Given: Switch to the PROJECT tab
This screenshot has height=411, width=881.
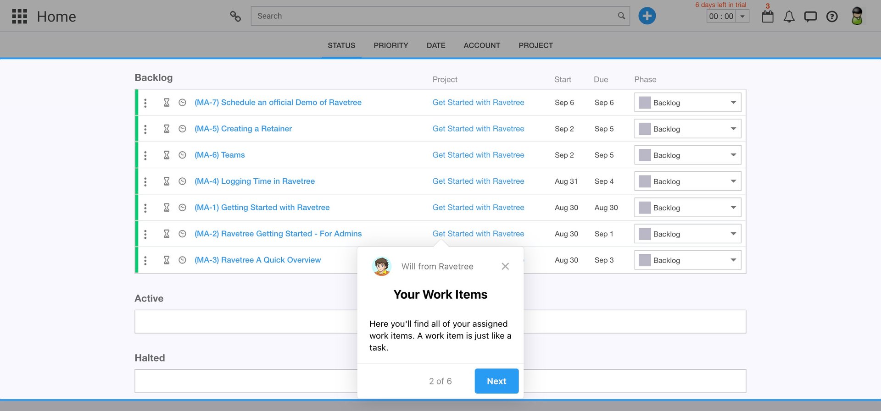Looking at the screenshot, I should (x=536, y=45).
